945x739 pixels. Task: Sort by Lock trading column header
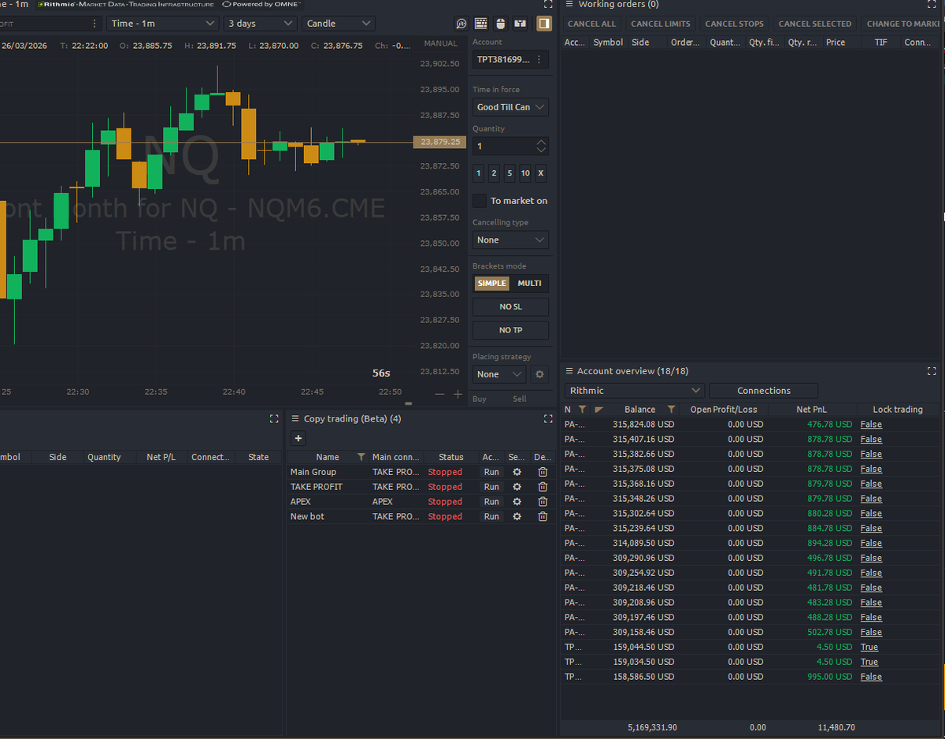click(x=898, y=410)
